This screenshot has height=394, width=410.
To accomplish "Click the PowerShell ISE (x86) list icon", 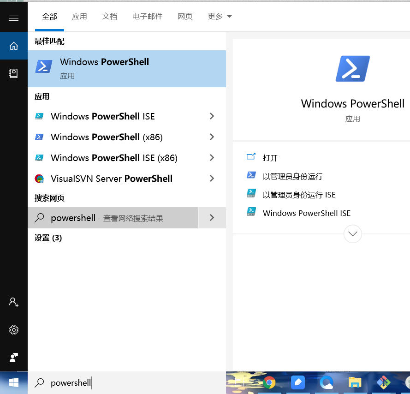I will pos(39,158).
